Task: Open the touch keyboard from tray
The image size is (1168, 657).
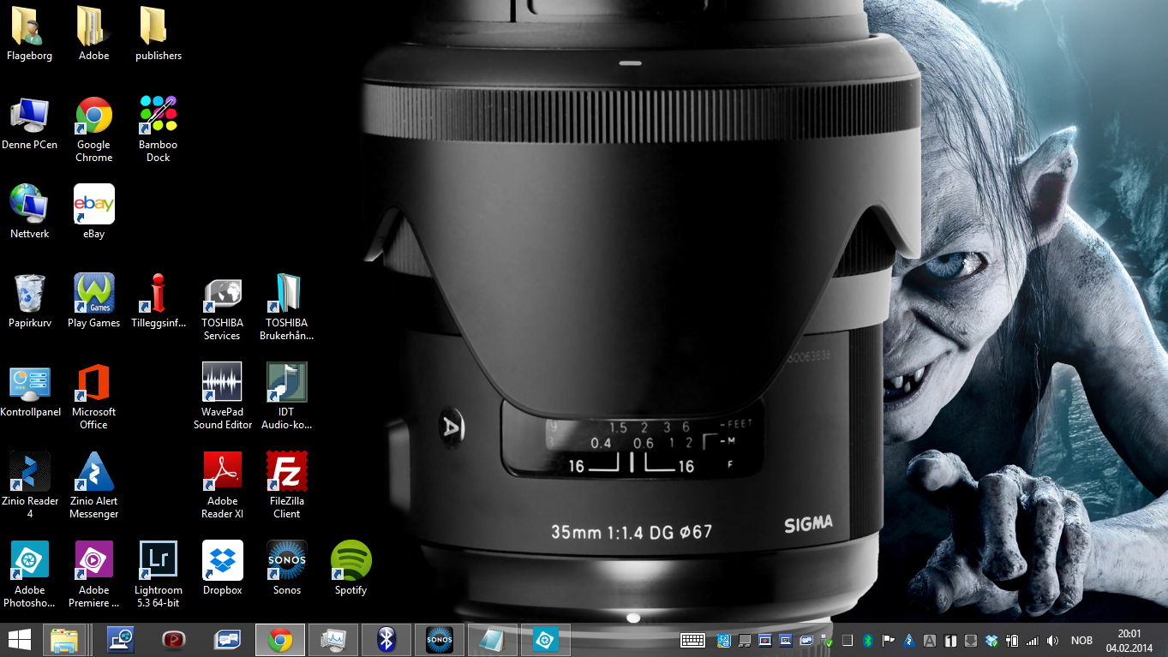Action: [693, 641]
